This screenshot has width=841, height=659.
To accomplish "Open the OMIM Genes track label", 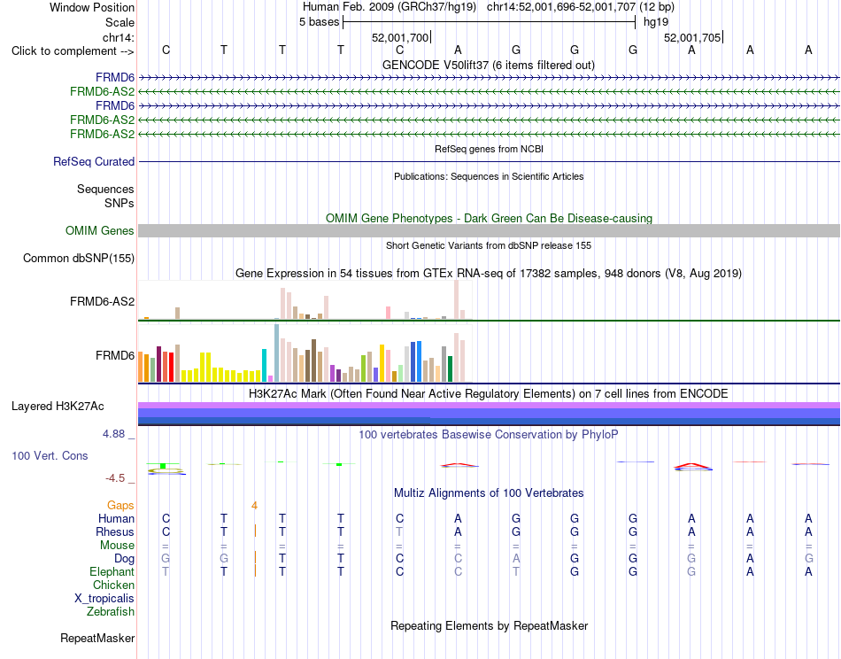I will coord(100,231).
